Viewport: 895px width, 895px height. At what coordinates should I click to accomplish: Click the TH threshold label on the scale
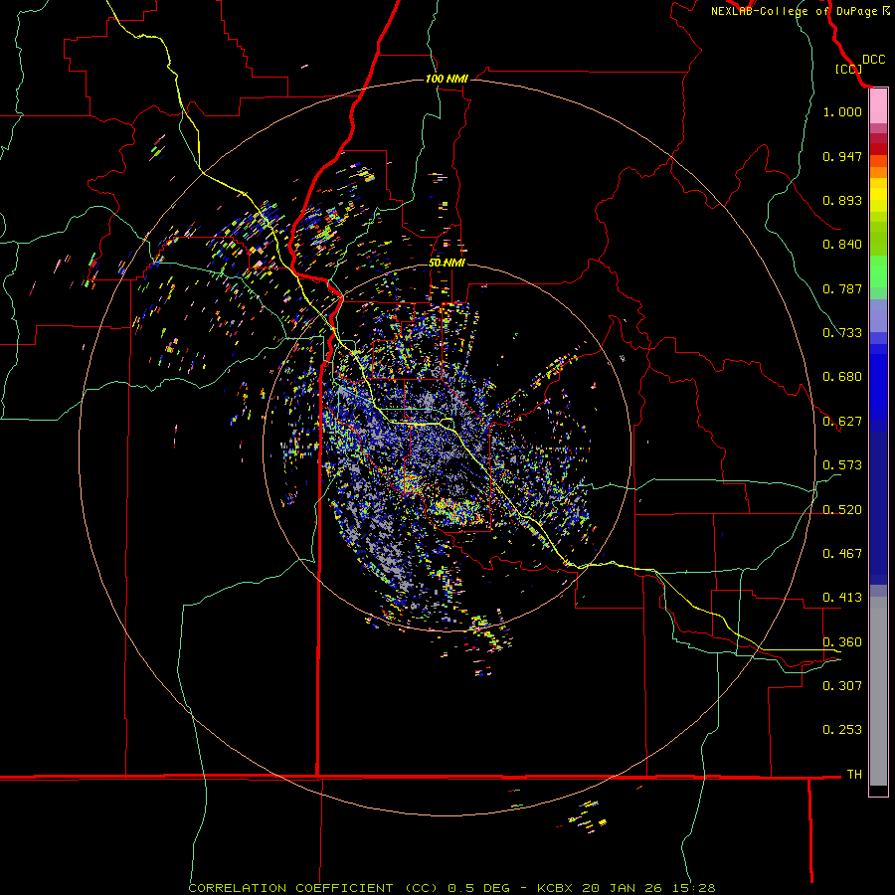(854, 775)
